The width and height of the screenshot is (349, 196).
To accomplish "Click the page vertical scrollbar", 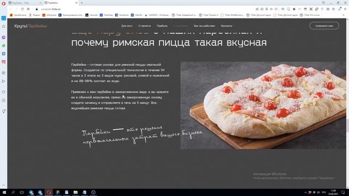I will [x=347, y=103].
